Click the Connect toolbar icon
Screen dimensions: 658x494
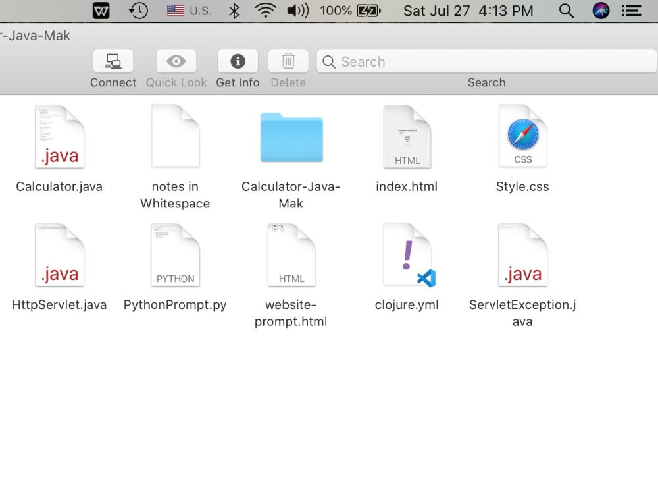pyautogui.click(x=113, y=61)
